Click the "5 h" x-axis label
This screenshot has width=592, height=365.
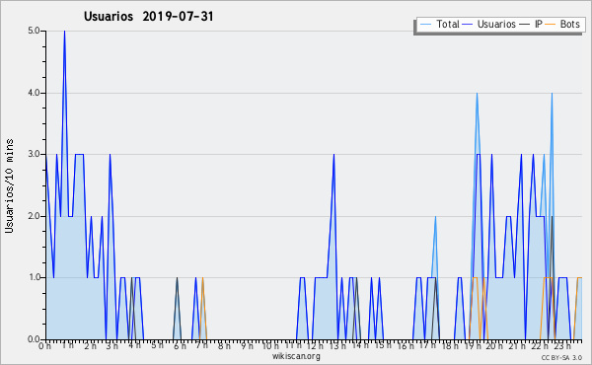click(158, 345)
